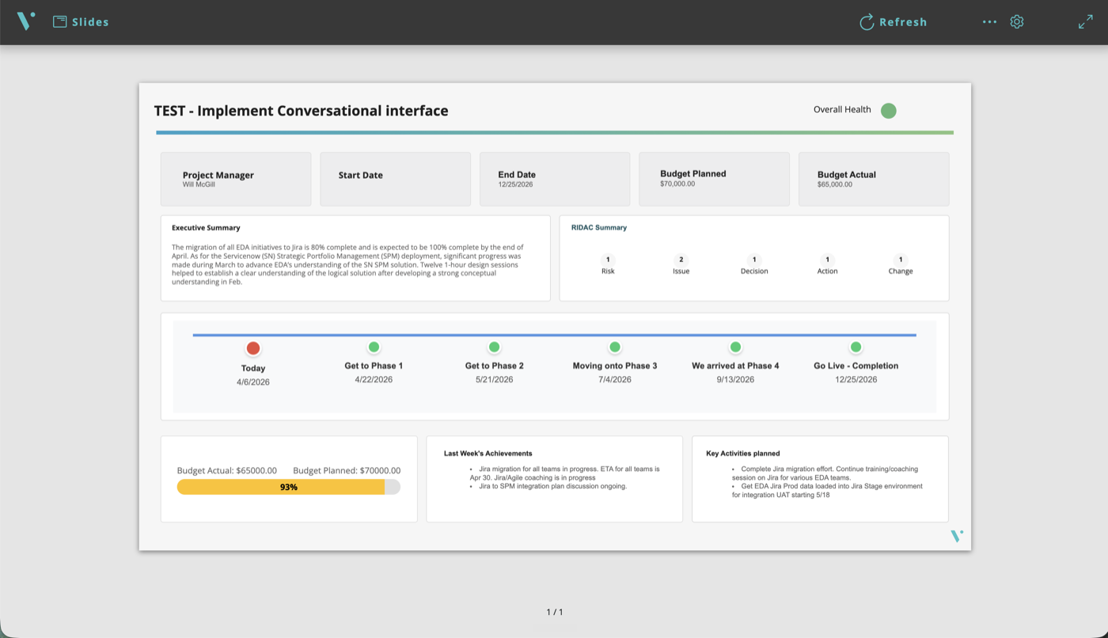Click the Change count badge
The width and height of the screenshot is (1108, 638).
pyautogui.click(x=901, y=260)
